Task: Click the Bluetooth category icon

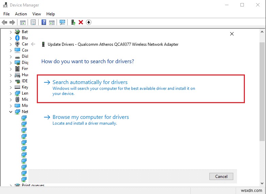Action: coord(17,38)
